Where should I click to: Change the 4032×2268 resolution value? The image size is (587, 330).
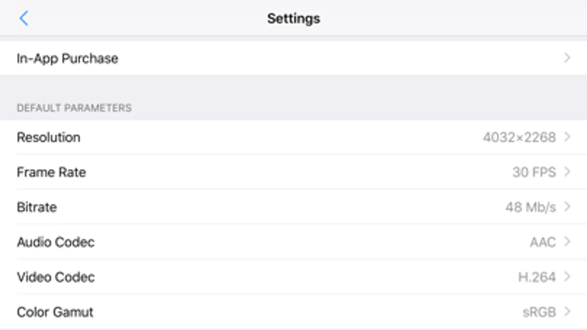coord(519,137)
